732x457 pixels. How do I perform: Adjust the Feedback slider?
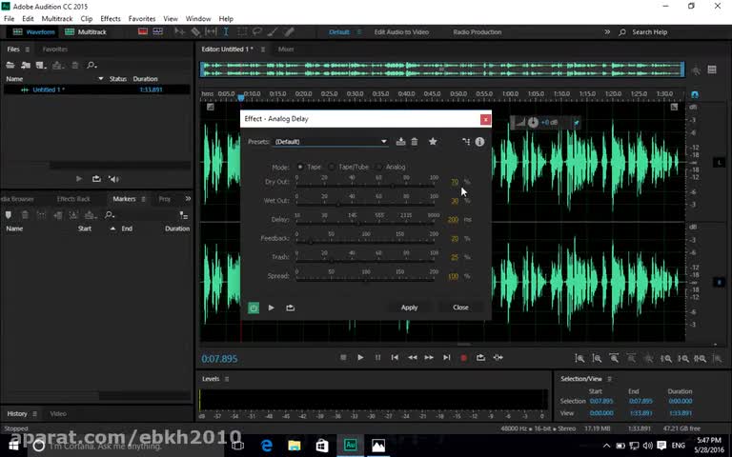[x=366, y=242]
